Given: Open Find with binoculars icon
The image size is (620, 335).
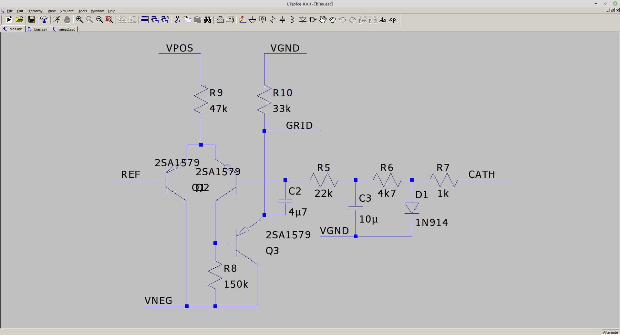Looking at the screenshot, I should tap(207, 20).
